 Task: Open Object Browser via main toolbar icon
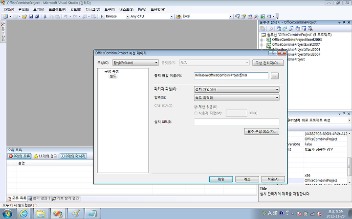(x=250, y=17)
